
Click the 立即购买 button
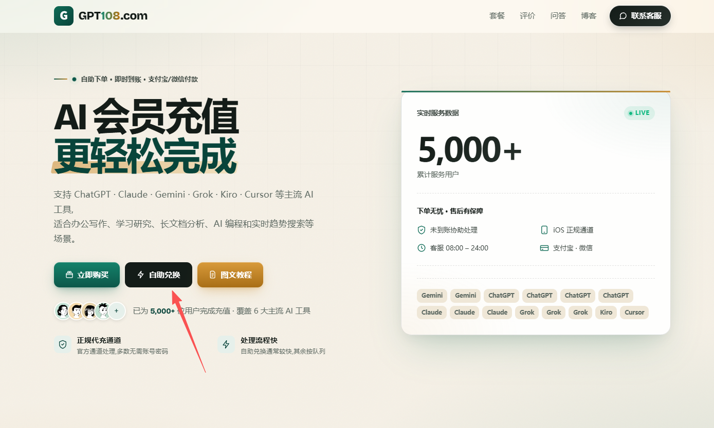tap(87, 275)
